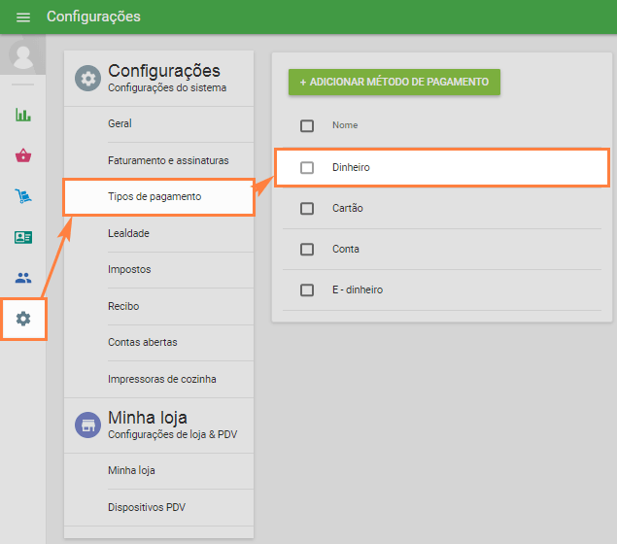Click the Configurações do sistema subtitle
The image size is (617, 544).
[167, 87]
